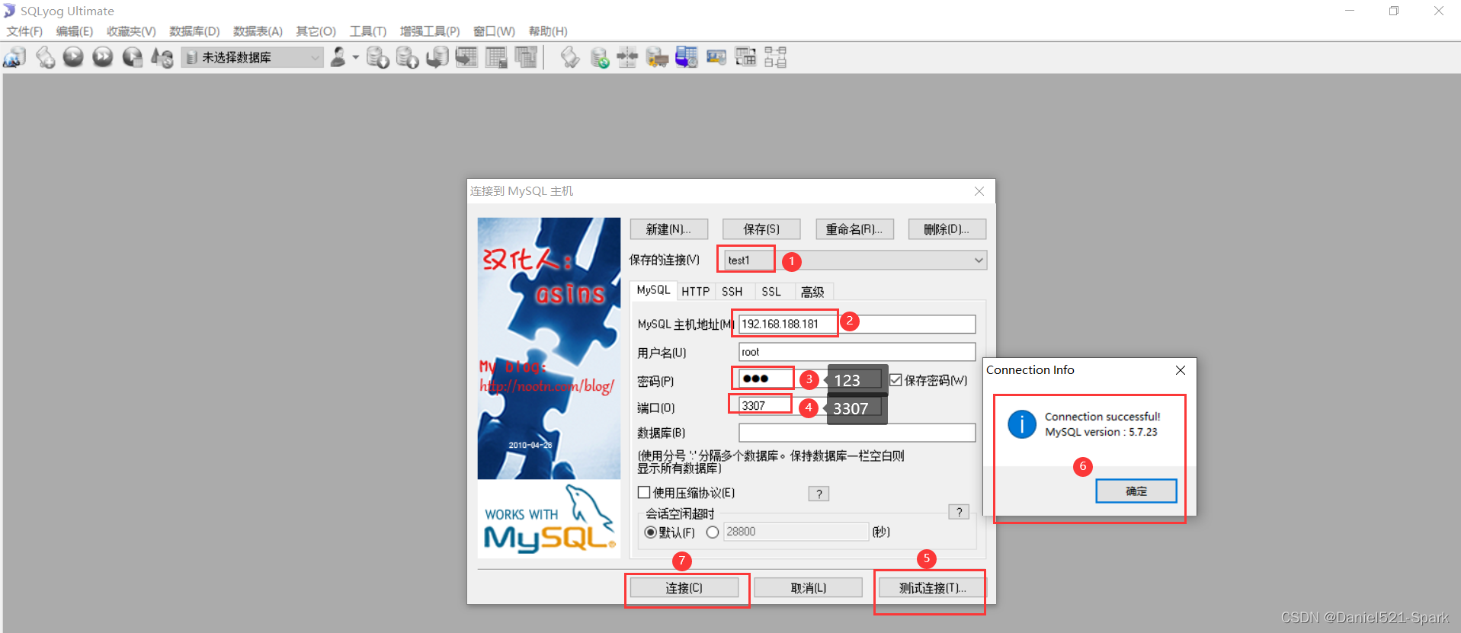Click the Delete connection button

point(947,229)
